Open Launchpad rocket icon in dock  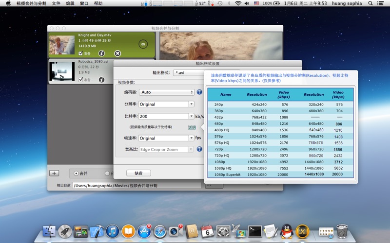click(x=65, y=231)
